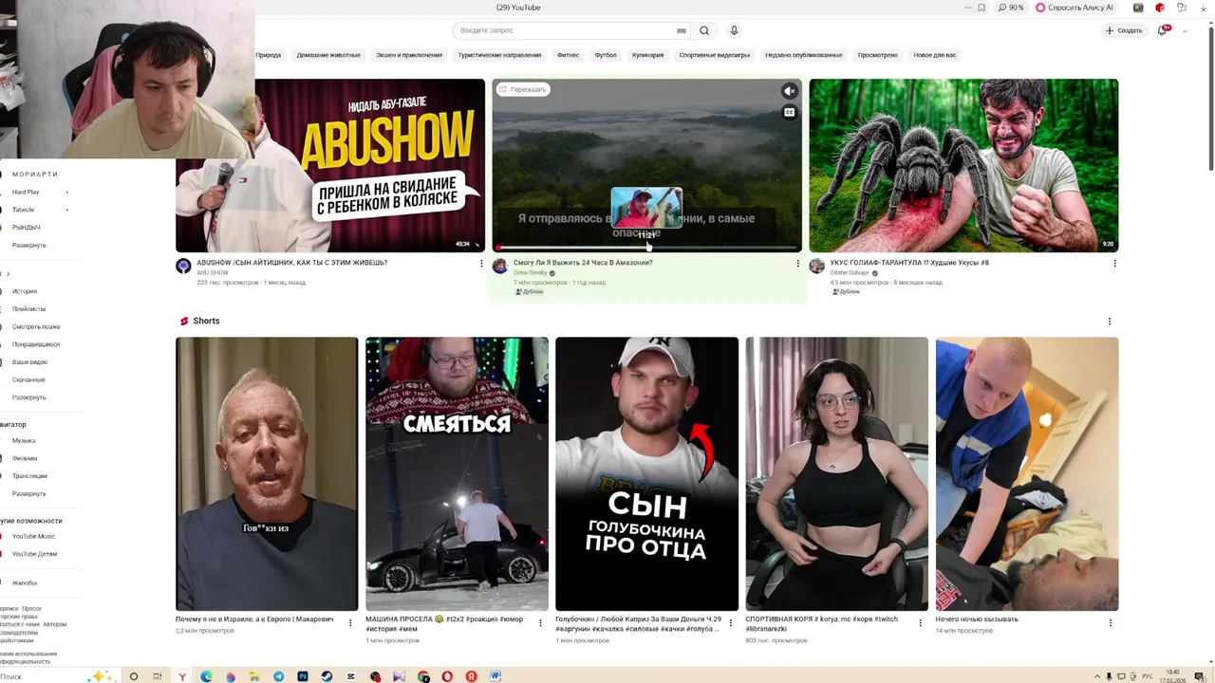
Task: Click Спросить Алису AI button
Action: 1074,8
